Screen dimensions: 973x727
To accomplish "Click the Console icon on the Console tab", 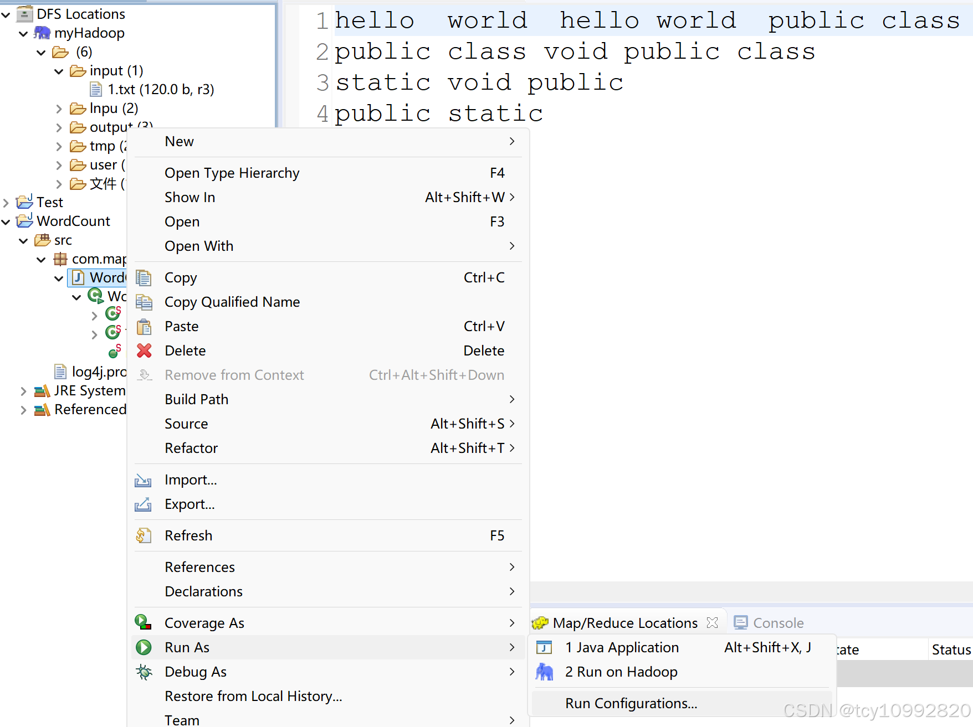I will click(x=741, y=622).
